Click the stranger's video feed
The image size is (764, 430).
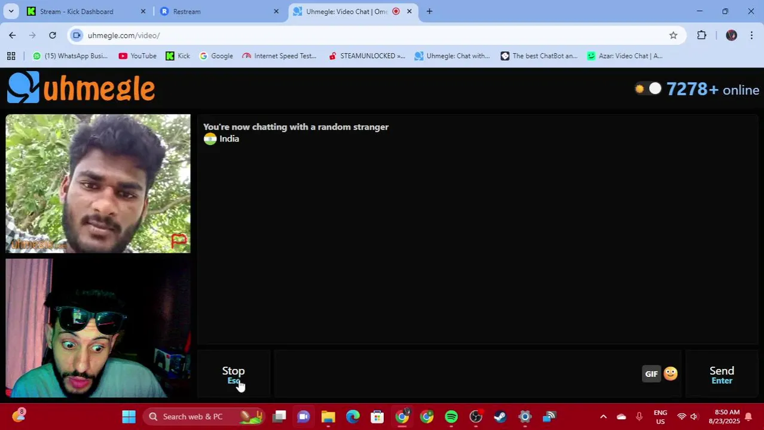98,183
